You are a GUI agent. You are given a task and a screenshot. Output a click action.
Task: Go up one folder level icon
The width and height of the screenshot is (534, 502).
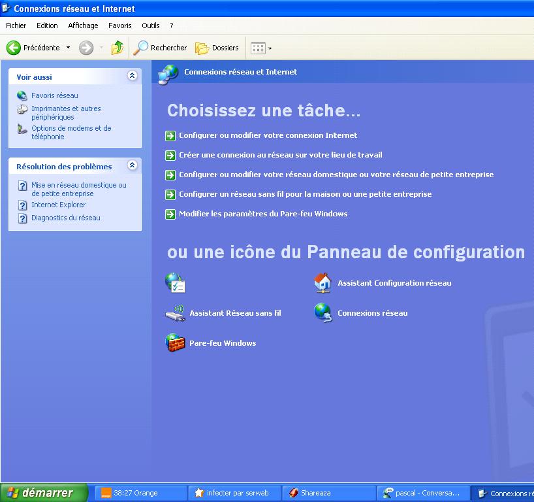(118, 48)
